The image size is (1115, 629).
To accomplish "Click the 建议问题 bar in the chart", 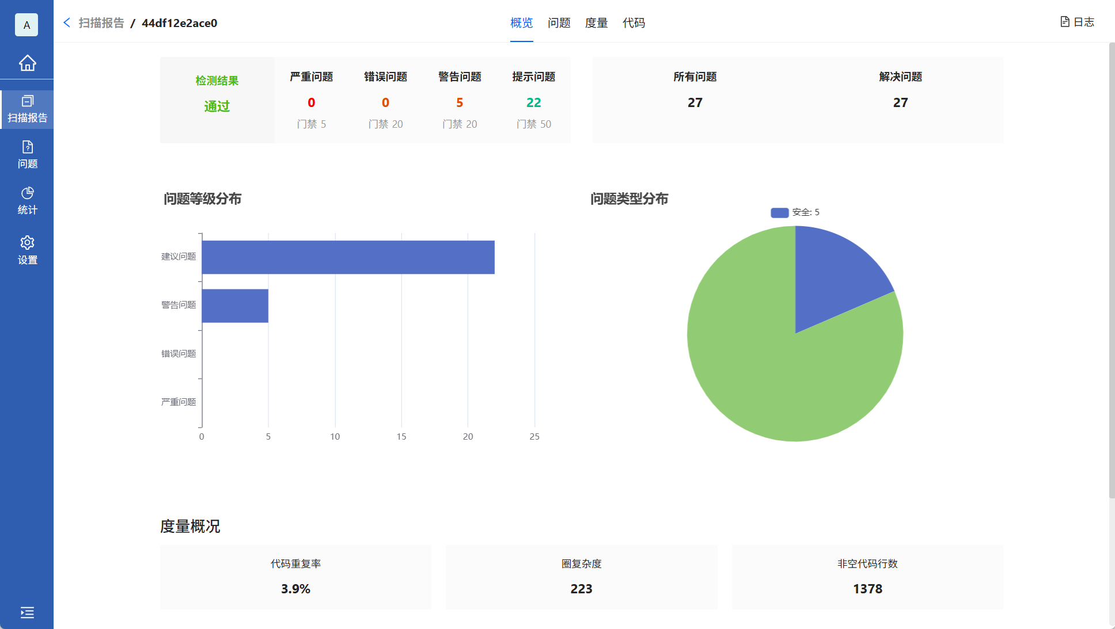I will (346, 257).
